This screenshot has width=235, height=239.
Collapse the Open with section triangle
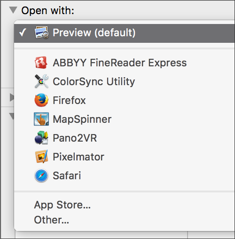pos(13,10)
